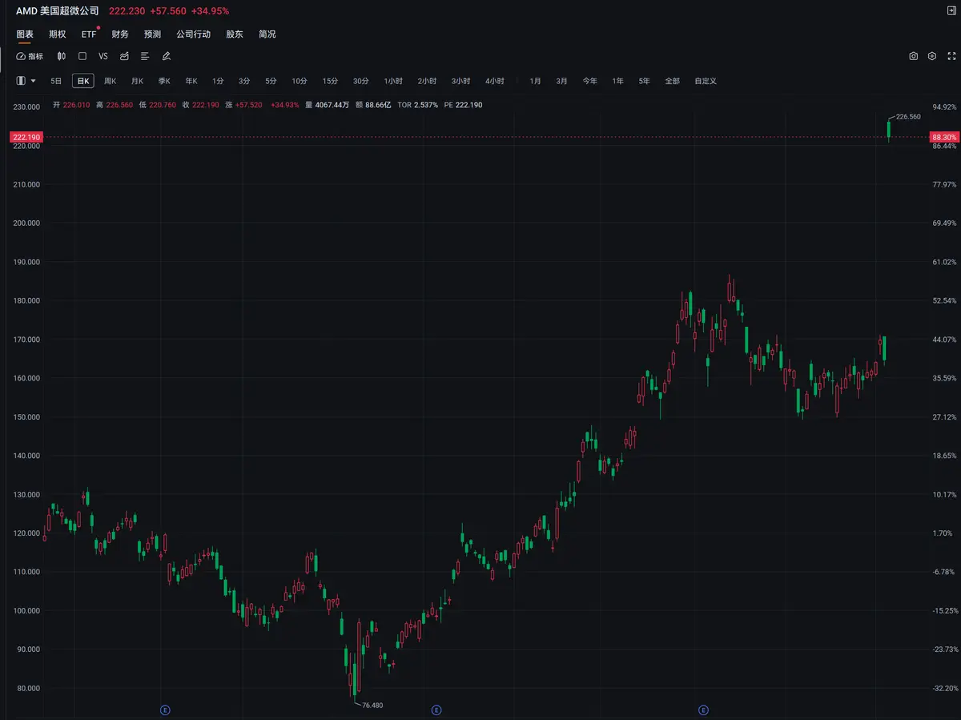The height and width of the screenshot is (720, 961).
Task: Open the VS compare tool
Action: point(103,56)
